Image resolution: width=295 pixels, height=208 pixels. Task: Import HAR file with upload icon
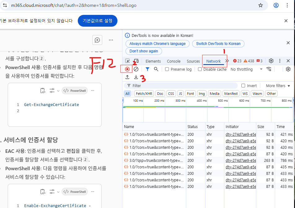[127, 77]
